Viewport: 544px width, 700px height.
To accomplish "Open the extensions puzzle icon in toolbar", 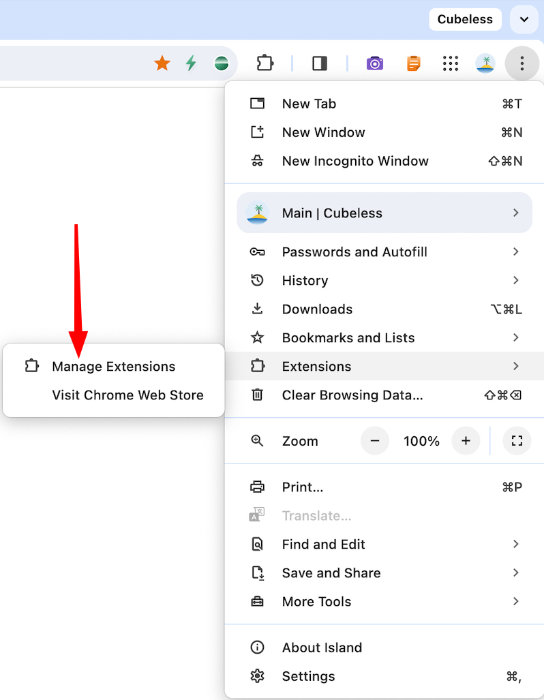I will 265,63.
